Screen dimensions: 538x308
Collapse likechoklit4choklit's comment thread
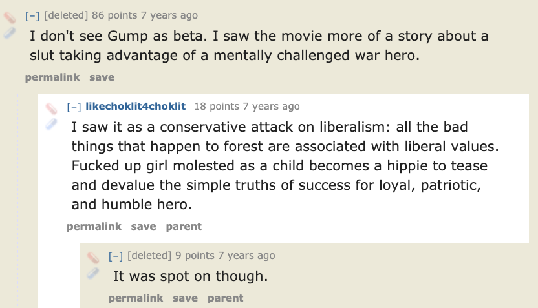[74, 107]
